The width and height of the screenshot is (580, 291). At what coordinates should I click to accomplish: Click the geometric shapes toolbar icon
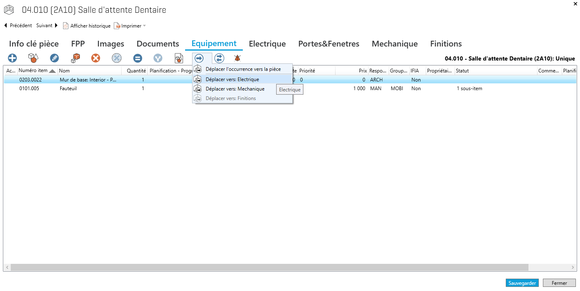click(33, 58)
